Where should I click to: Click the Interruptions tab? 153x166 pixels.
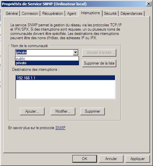coord(90,13)
